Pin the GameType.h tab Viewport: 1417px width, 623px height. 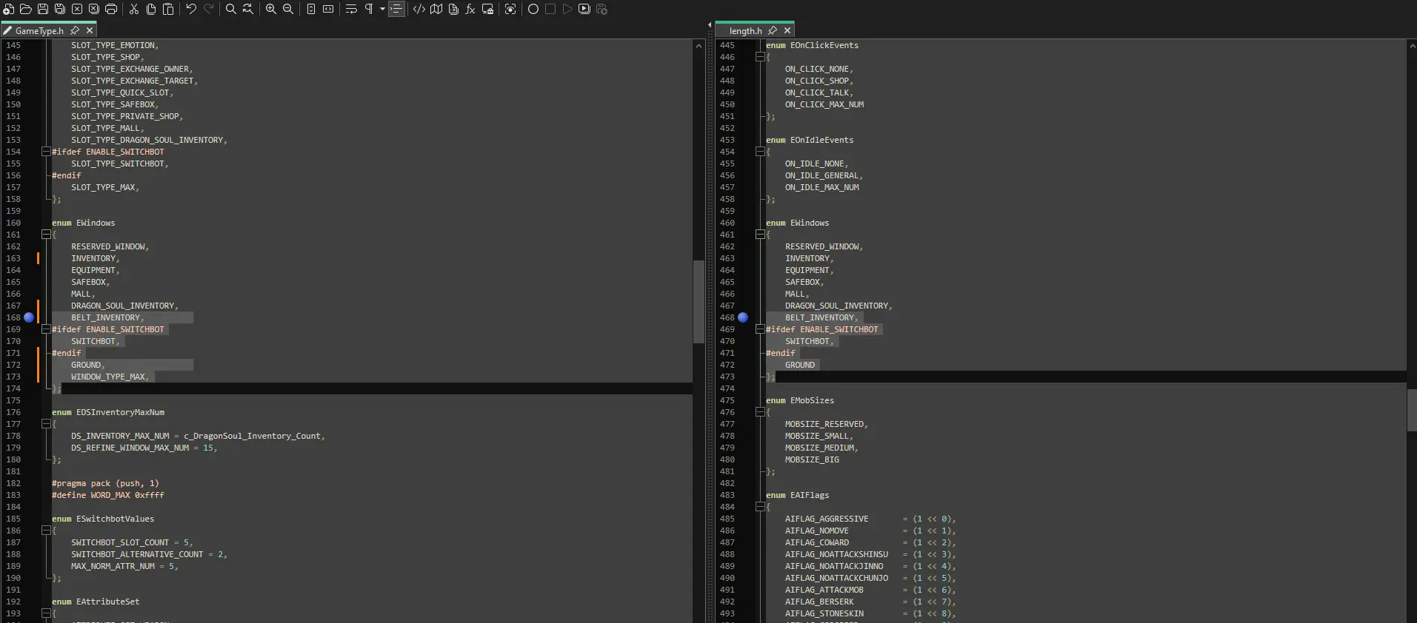[x=75, y=31]
